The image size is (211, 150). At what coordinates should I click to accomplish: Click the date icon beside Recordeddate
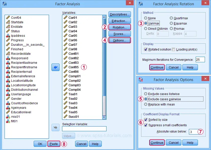point(8,53)
